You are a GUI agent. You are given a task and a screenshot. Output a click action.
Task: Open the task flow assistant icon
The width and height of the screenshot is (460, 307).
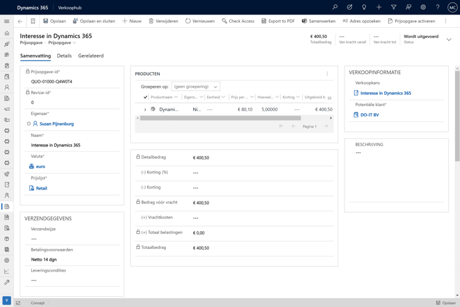click(x=350, y=8)
